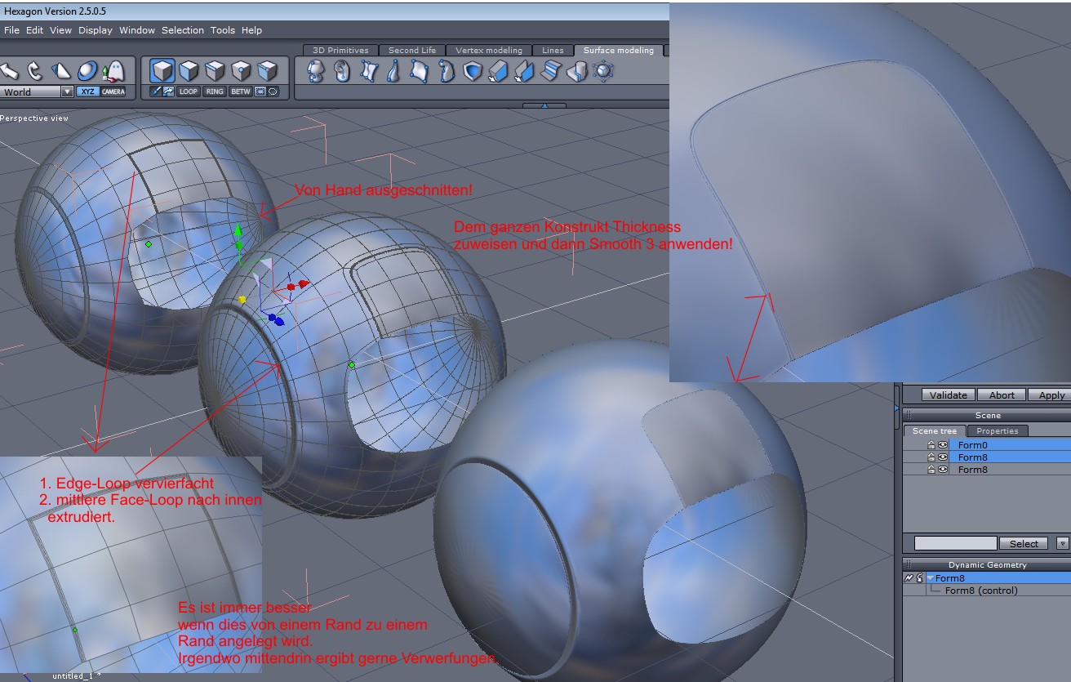Select the angled blue panel offset tool
The image size is (1071, 682).
[524, 71]
